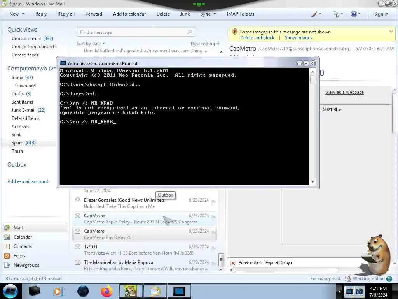The image size is (398, 299).
Task: Expand the Menus icon dropdown arrow
Action: pos(342,14)
